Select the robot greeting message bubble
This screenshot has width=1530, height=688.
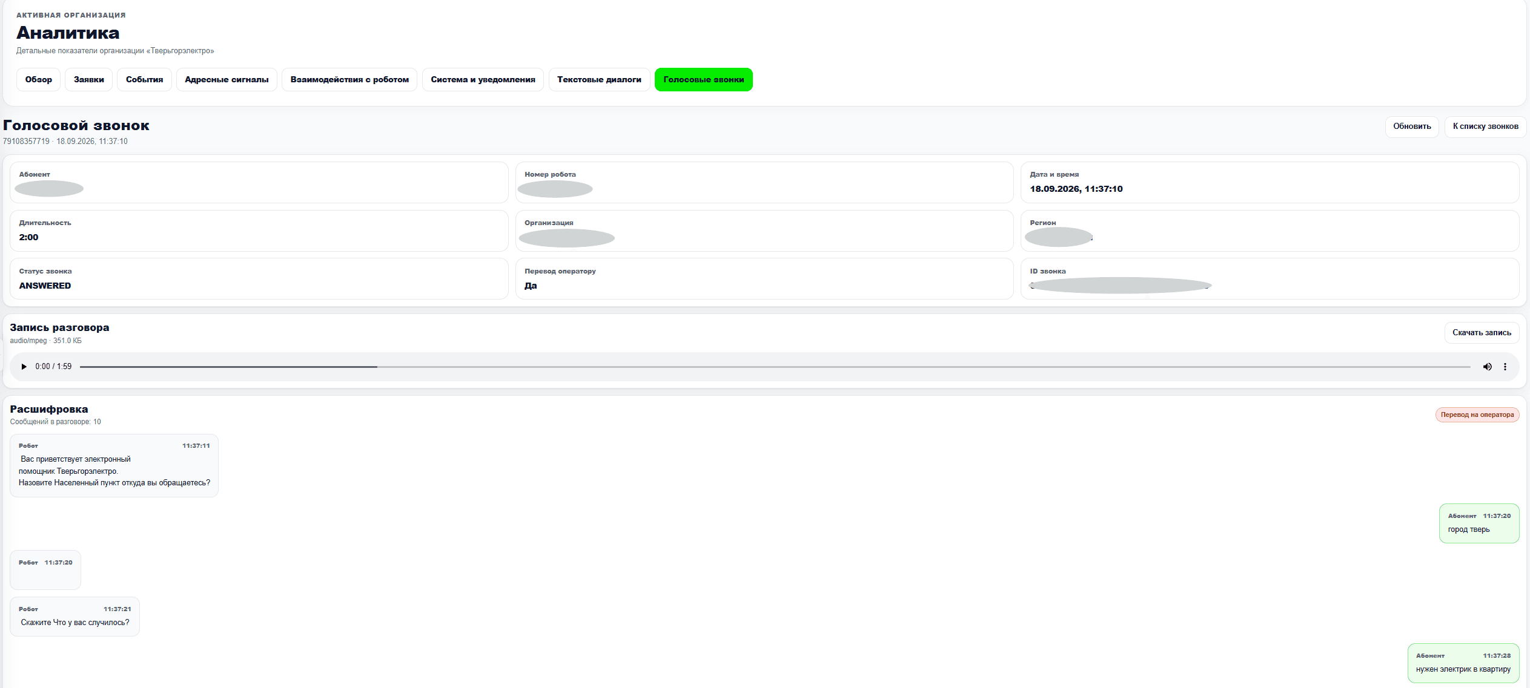click(114, 465)
